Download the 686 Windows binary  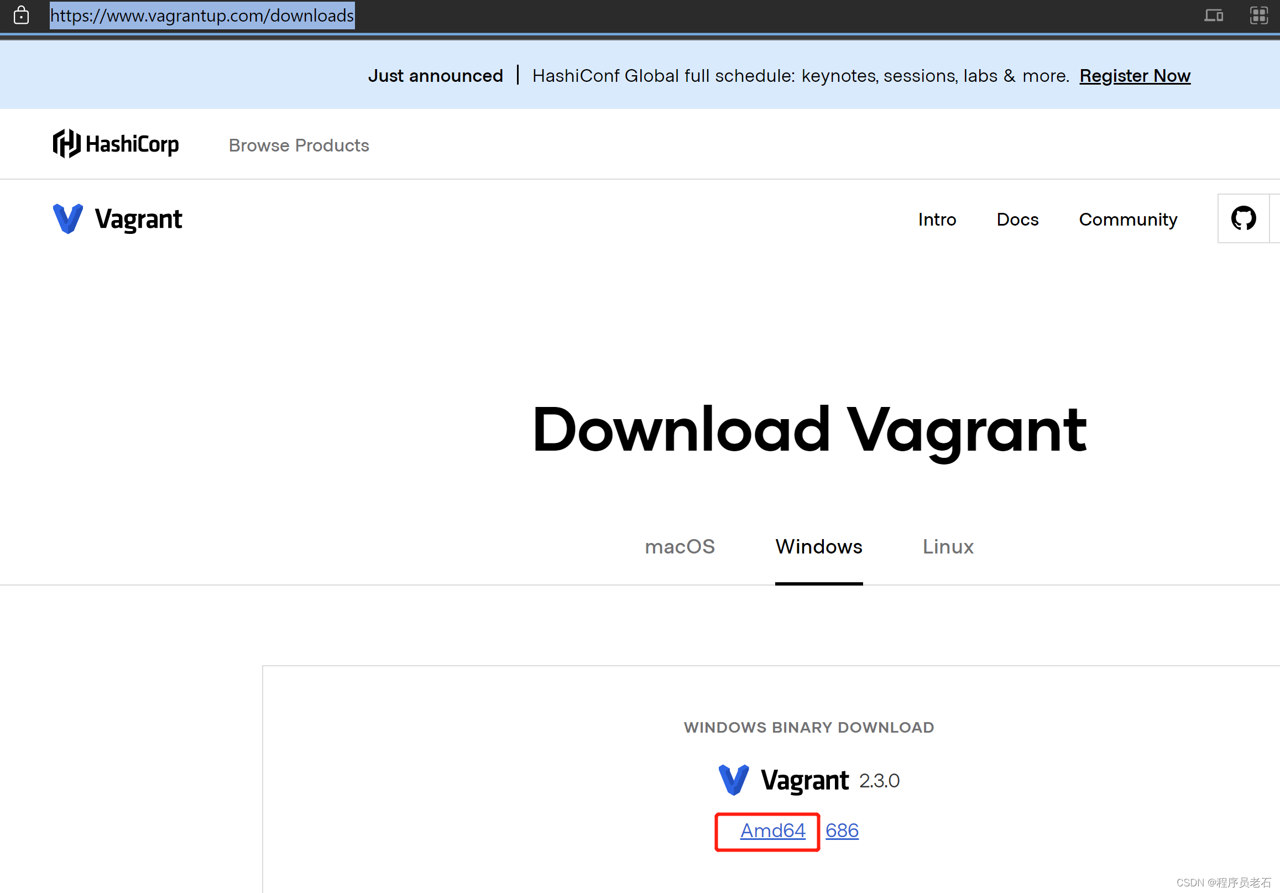coord(842,831)
